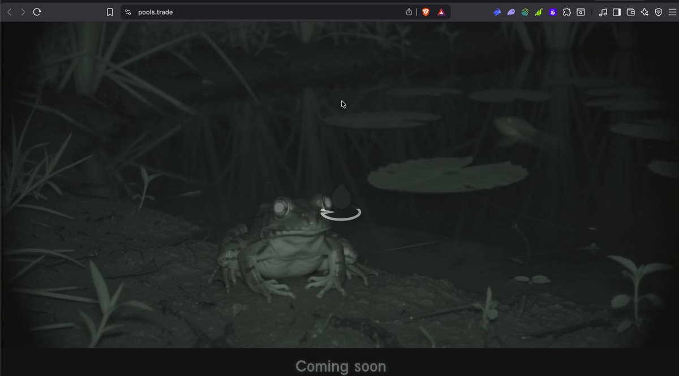Screen dimensions: 679x376
Task: Open the Brave Wallet icon
Action: click(x=631, y=12)
